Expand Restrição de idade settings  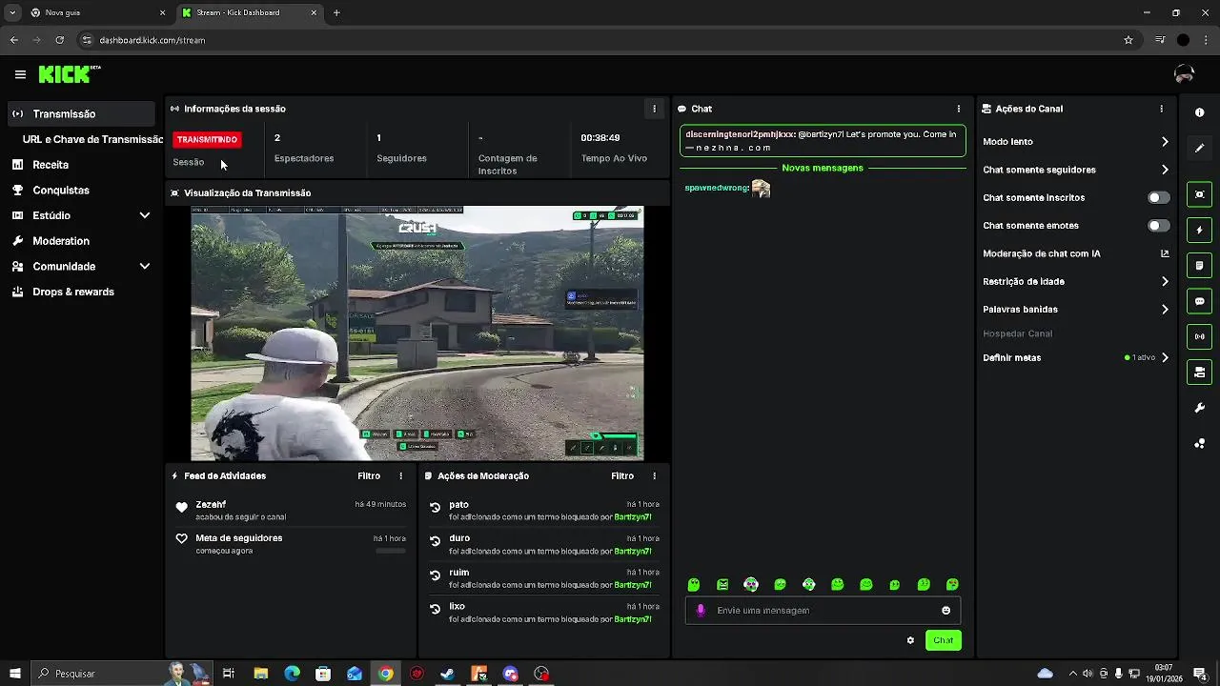pos(1165,281)
